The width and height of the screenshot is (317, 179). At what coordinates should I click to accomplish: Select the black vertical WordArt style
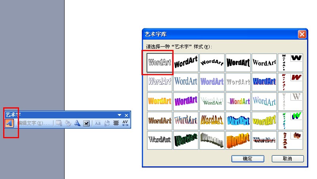tap(290, 63)
